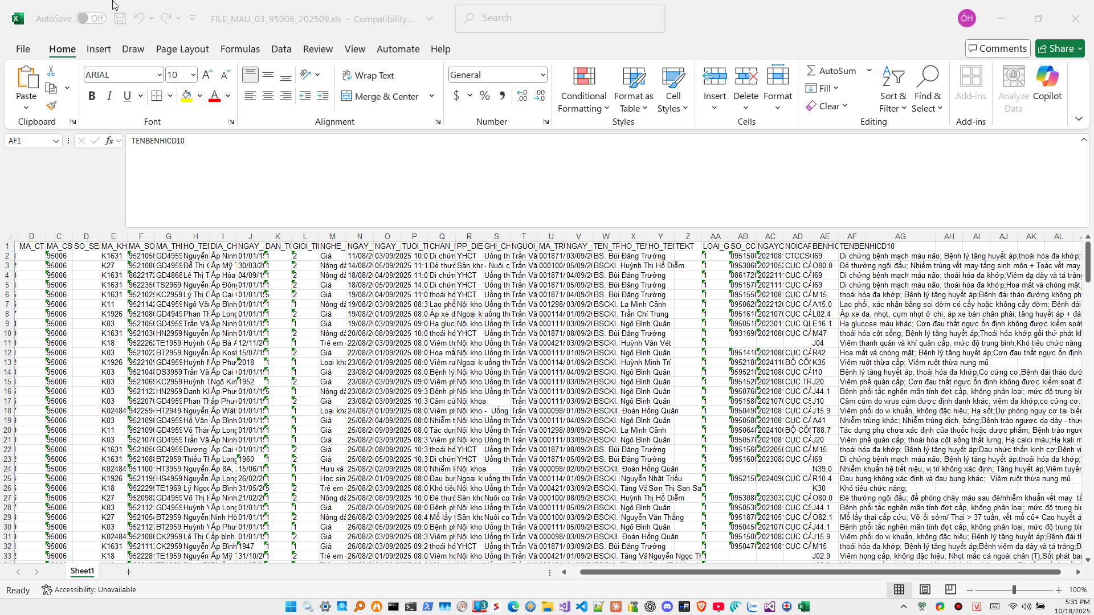Click the Borders icon

157,96
